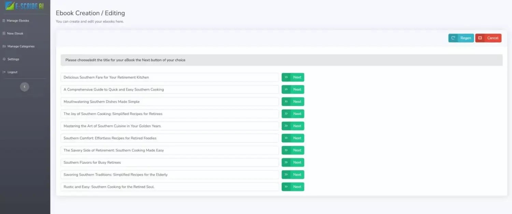
Task: Click Next for 'Rustic and Easy' title
Action: [x=293, y=187]
